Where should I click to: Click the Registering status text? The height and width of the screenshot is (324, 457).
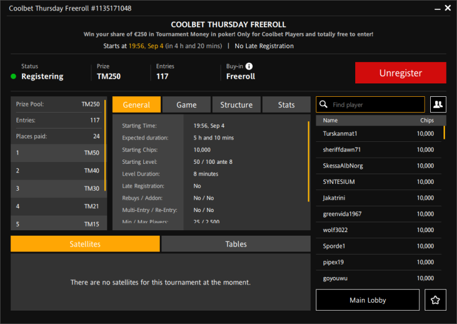[42, 76]
